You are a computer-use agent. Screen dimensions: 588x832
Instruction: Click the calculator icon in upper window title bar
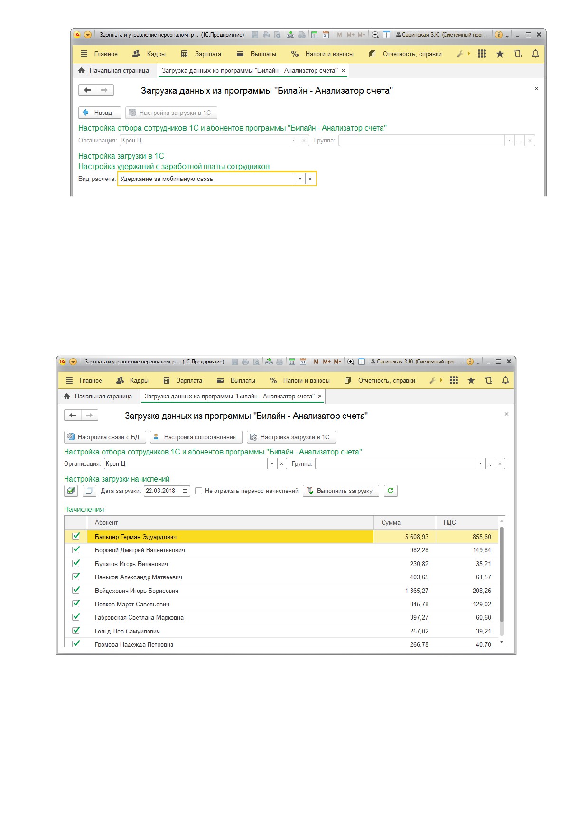coord(314,35)
